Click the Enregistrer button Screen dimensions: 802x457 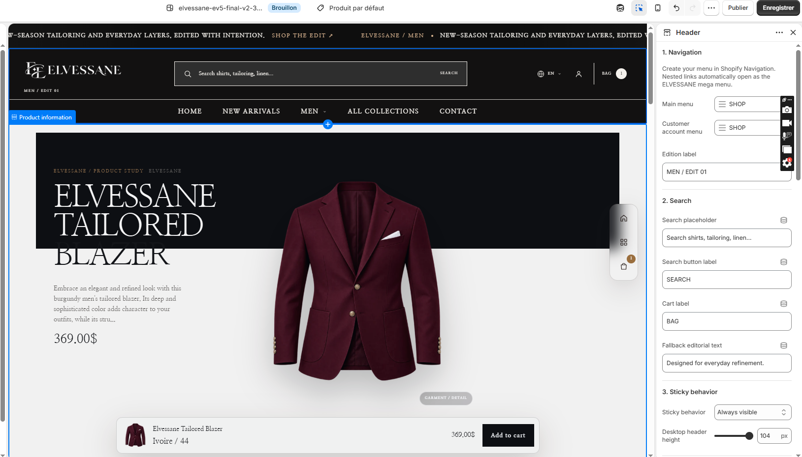[778, 8]
